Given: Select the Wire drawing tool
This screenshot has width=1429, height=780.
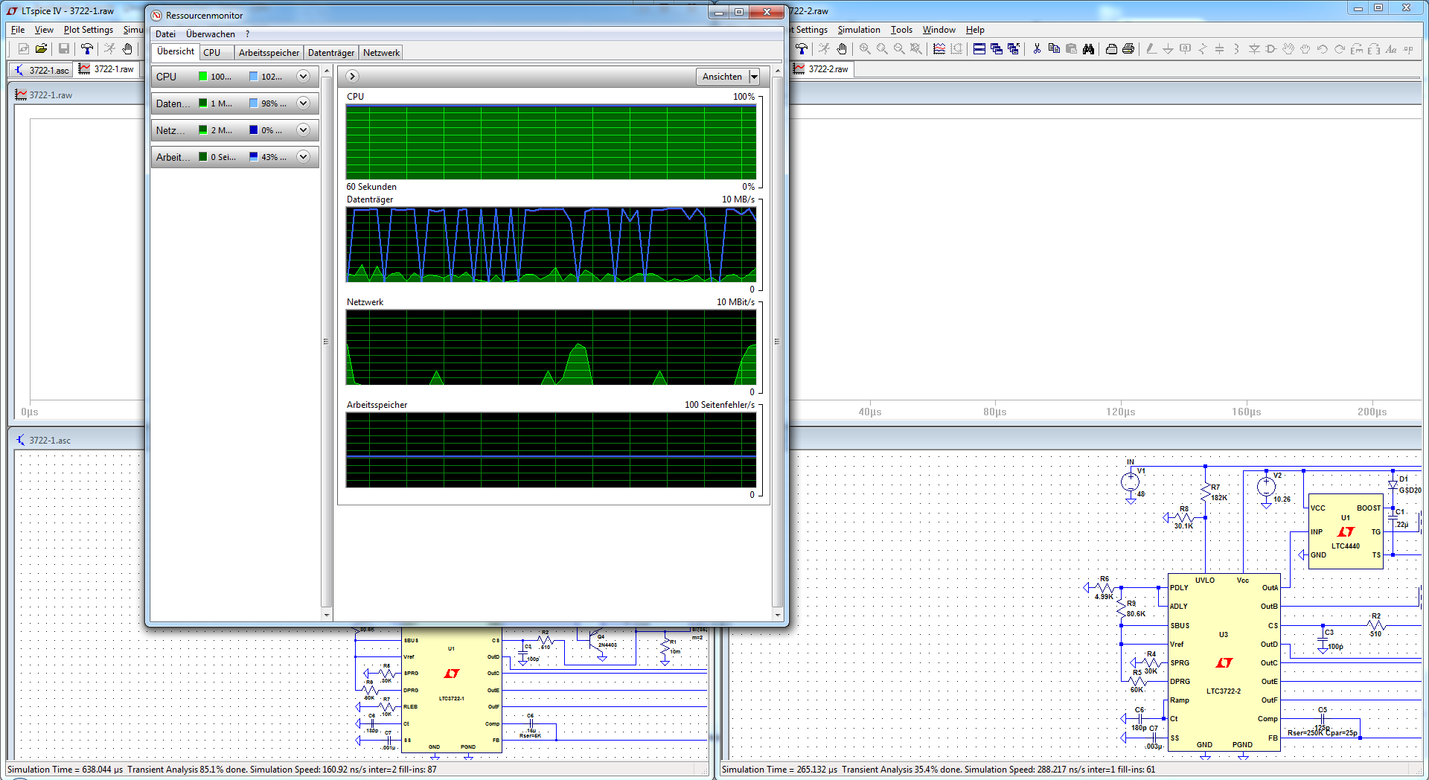Looking at the screenshot, I should coord(1151,48).
